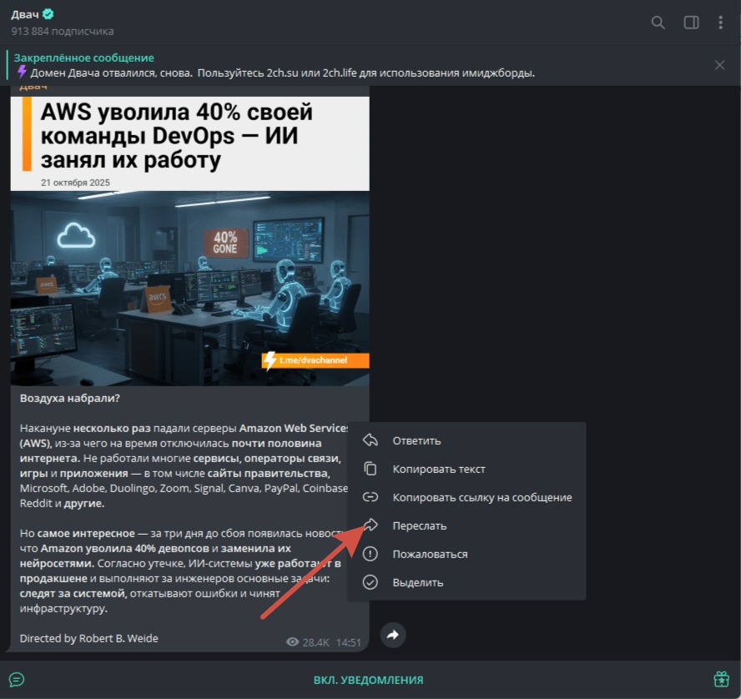The image size is (741, 699).
Task: Click the purple lightning icon in pinned message
Action: [x=22, y=72]
